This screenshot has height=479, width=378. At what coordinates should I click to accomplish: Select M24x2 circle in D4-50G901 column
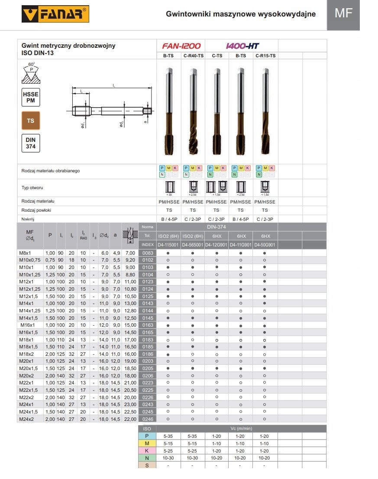(x=265, y=419)
